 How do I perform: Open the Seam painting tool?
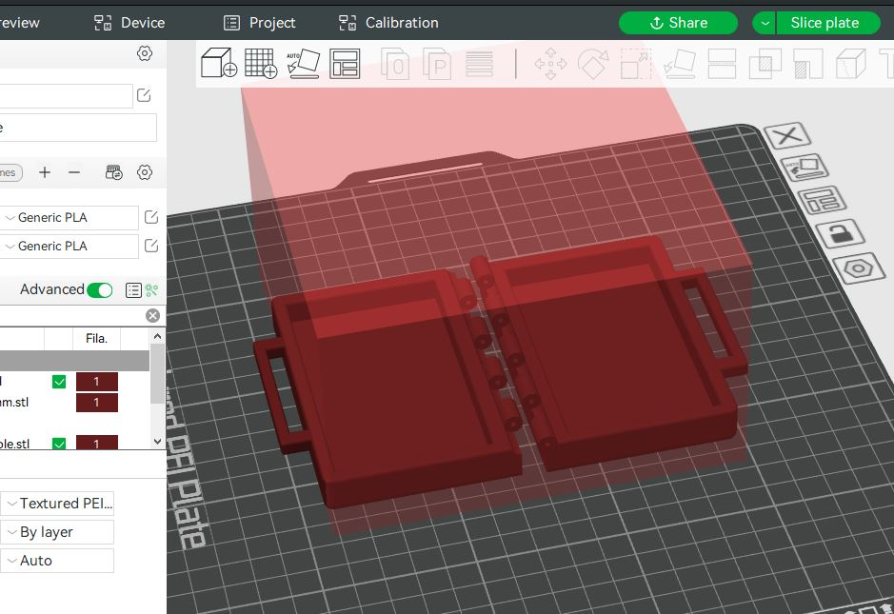click(x=850, y=64)
